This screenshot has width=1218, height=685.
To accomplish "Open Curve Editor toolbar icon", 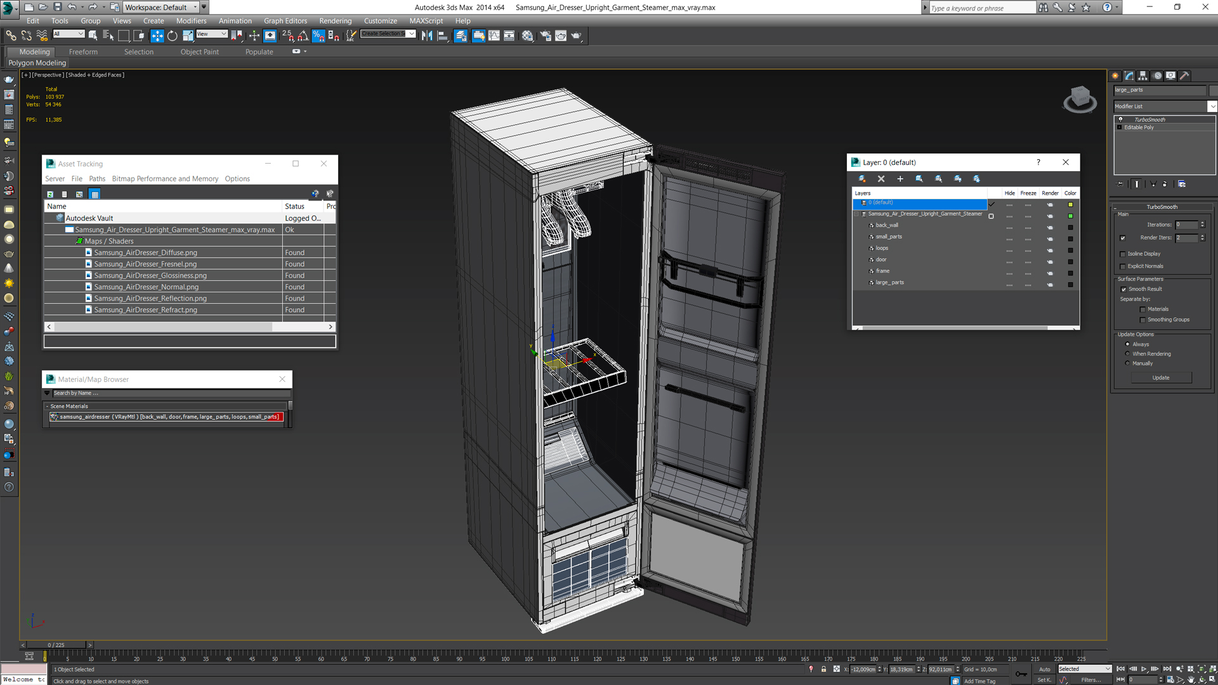I will point(494,36).
